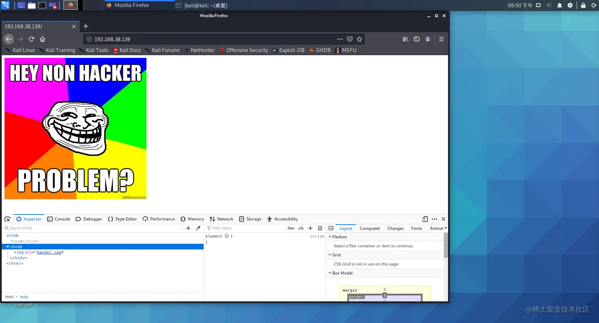Open notifications bell in the system panel
Screen dimensions: 599x323
(559, 5)
